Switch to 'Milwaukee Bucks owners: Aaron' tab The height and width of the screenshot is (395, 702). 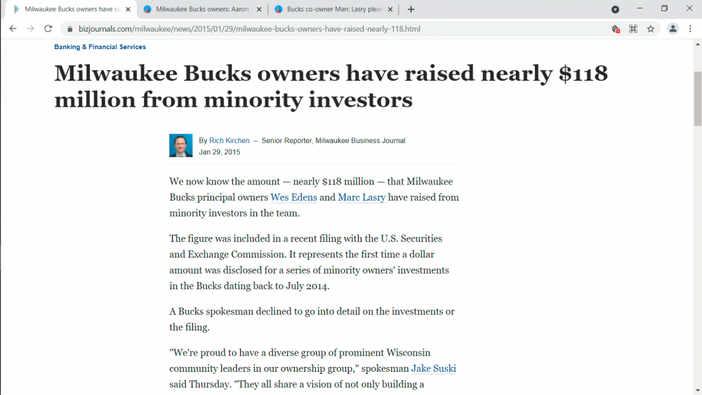(199, 9)
